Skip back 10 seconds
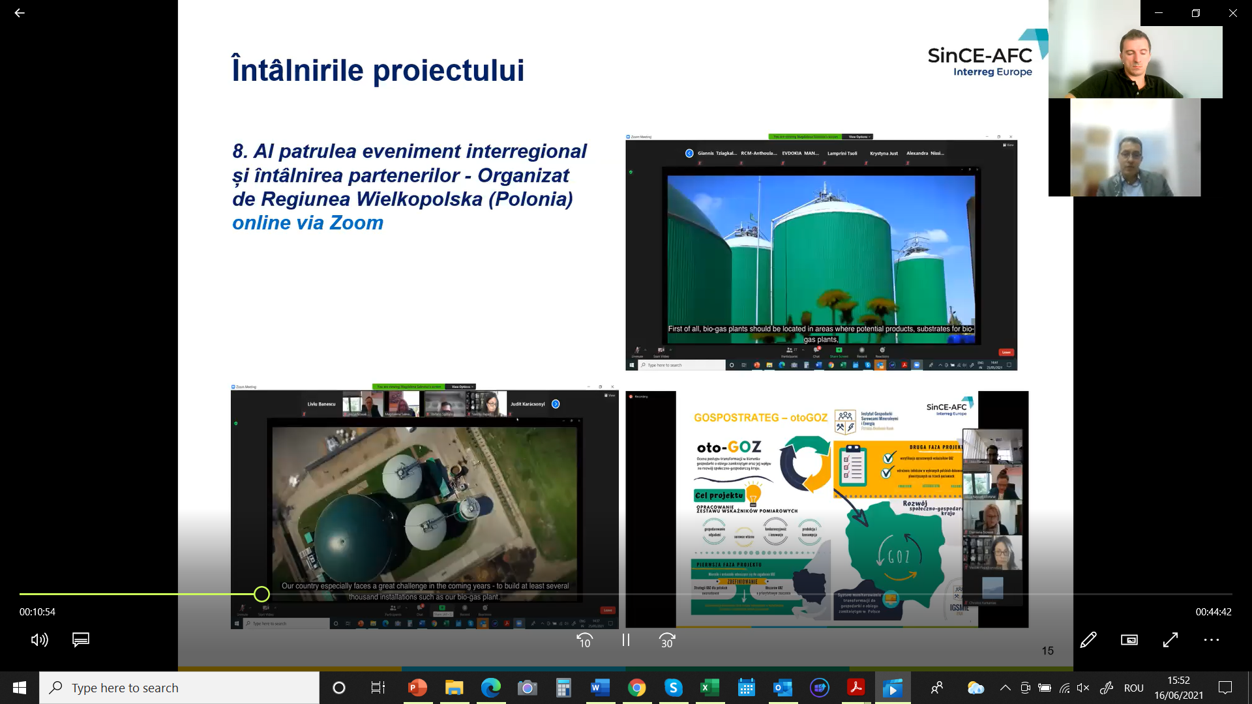This screenshot has width=1252, height=704. click(x=585, y=640)
